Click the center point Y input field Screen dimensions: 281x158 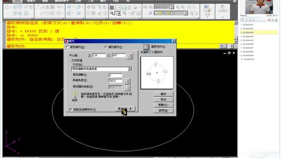tap(119, 56)
